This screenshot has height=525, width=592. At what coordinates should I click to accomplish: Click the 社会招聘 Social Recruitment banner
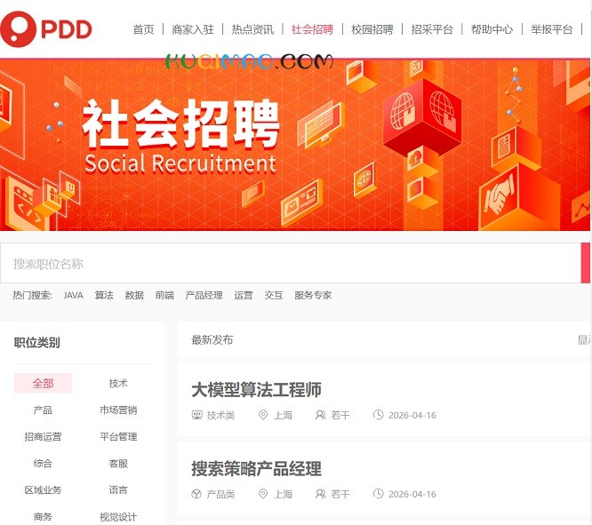coord(295,145)
